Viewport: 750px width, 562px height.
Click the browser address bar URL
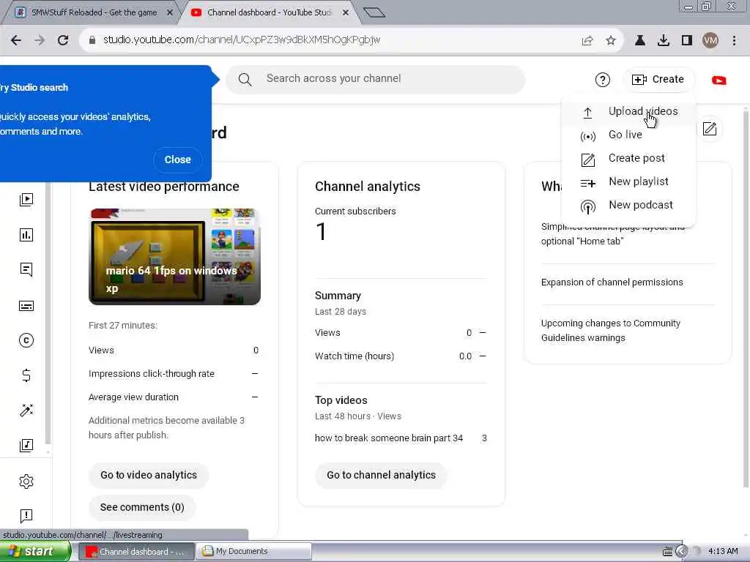point(242,40)
